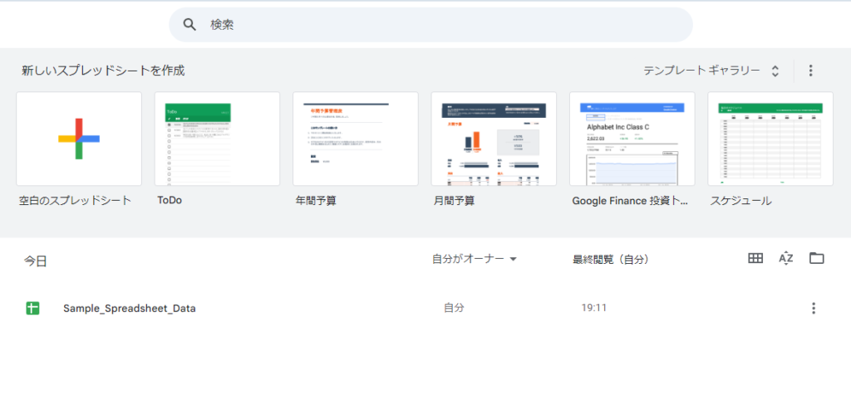Open the file picker folder icon
This screenshot has width=851, height=410.
click(817, 259)
